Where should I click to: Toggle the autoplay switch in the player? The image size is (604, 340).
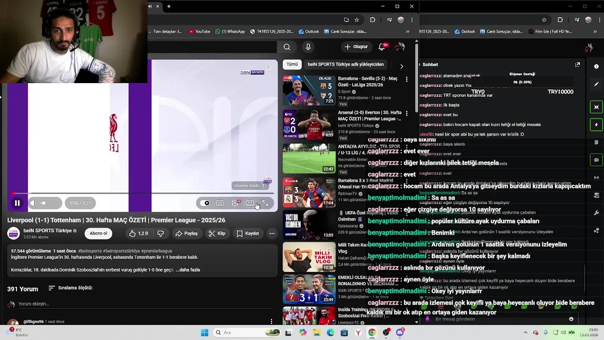click(x=205, y=203)
